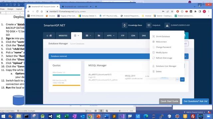The image size is (213, 119).
Task: Click Got Questions? Ask Us! button
Action: [x=195, y=101]
